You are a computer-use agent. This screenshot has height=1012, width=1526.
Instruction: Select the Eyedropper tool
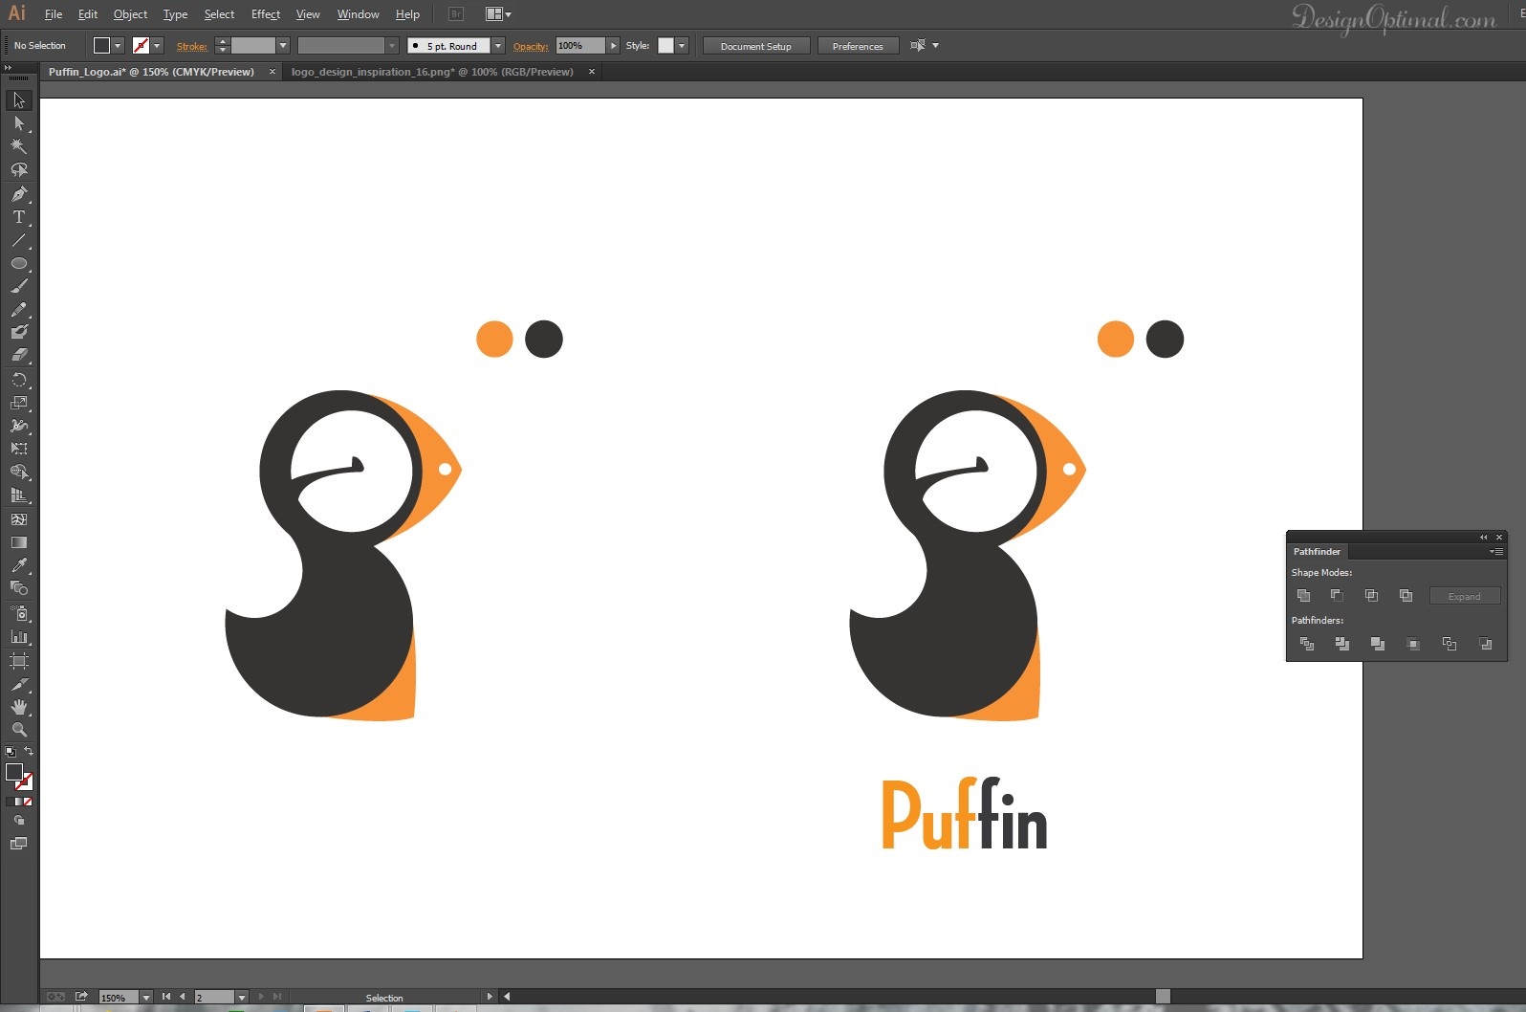(18, 565)
